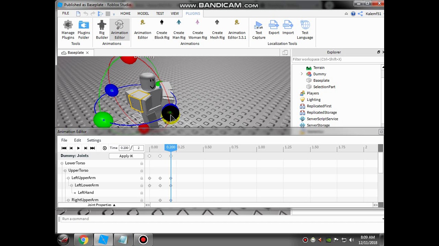
Task: Open the Plugins Folder
Action: (x=84, y=30)
